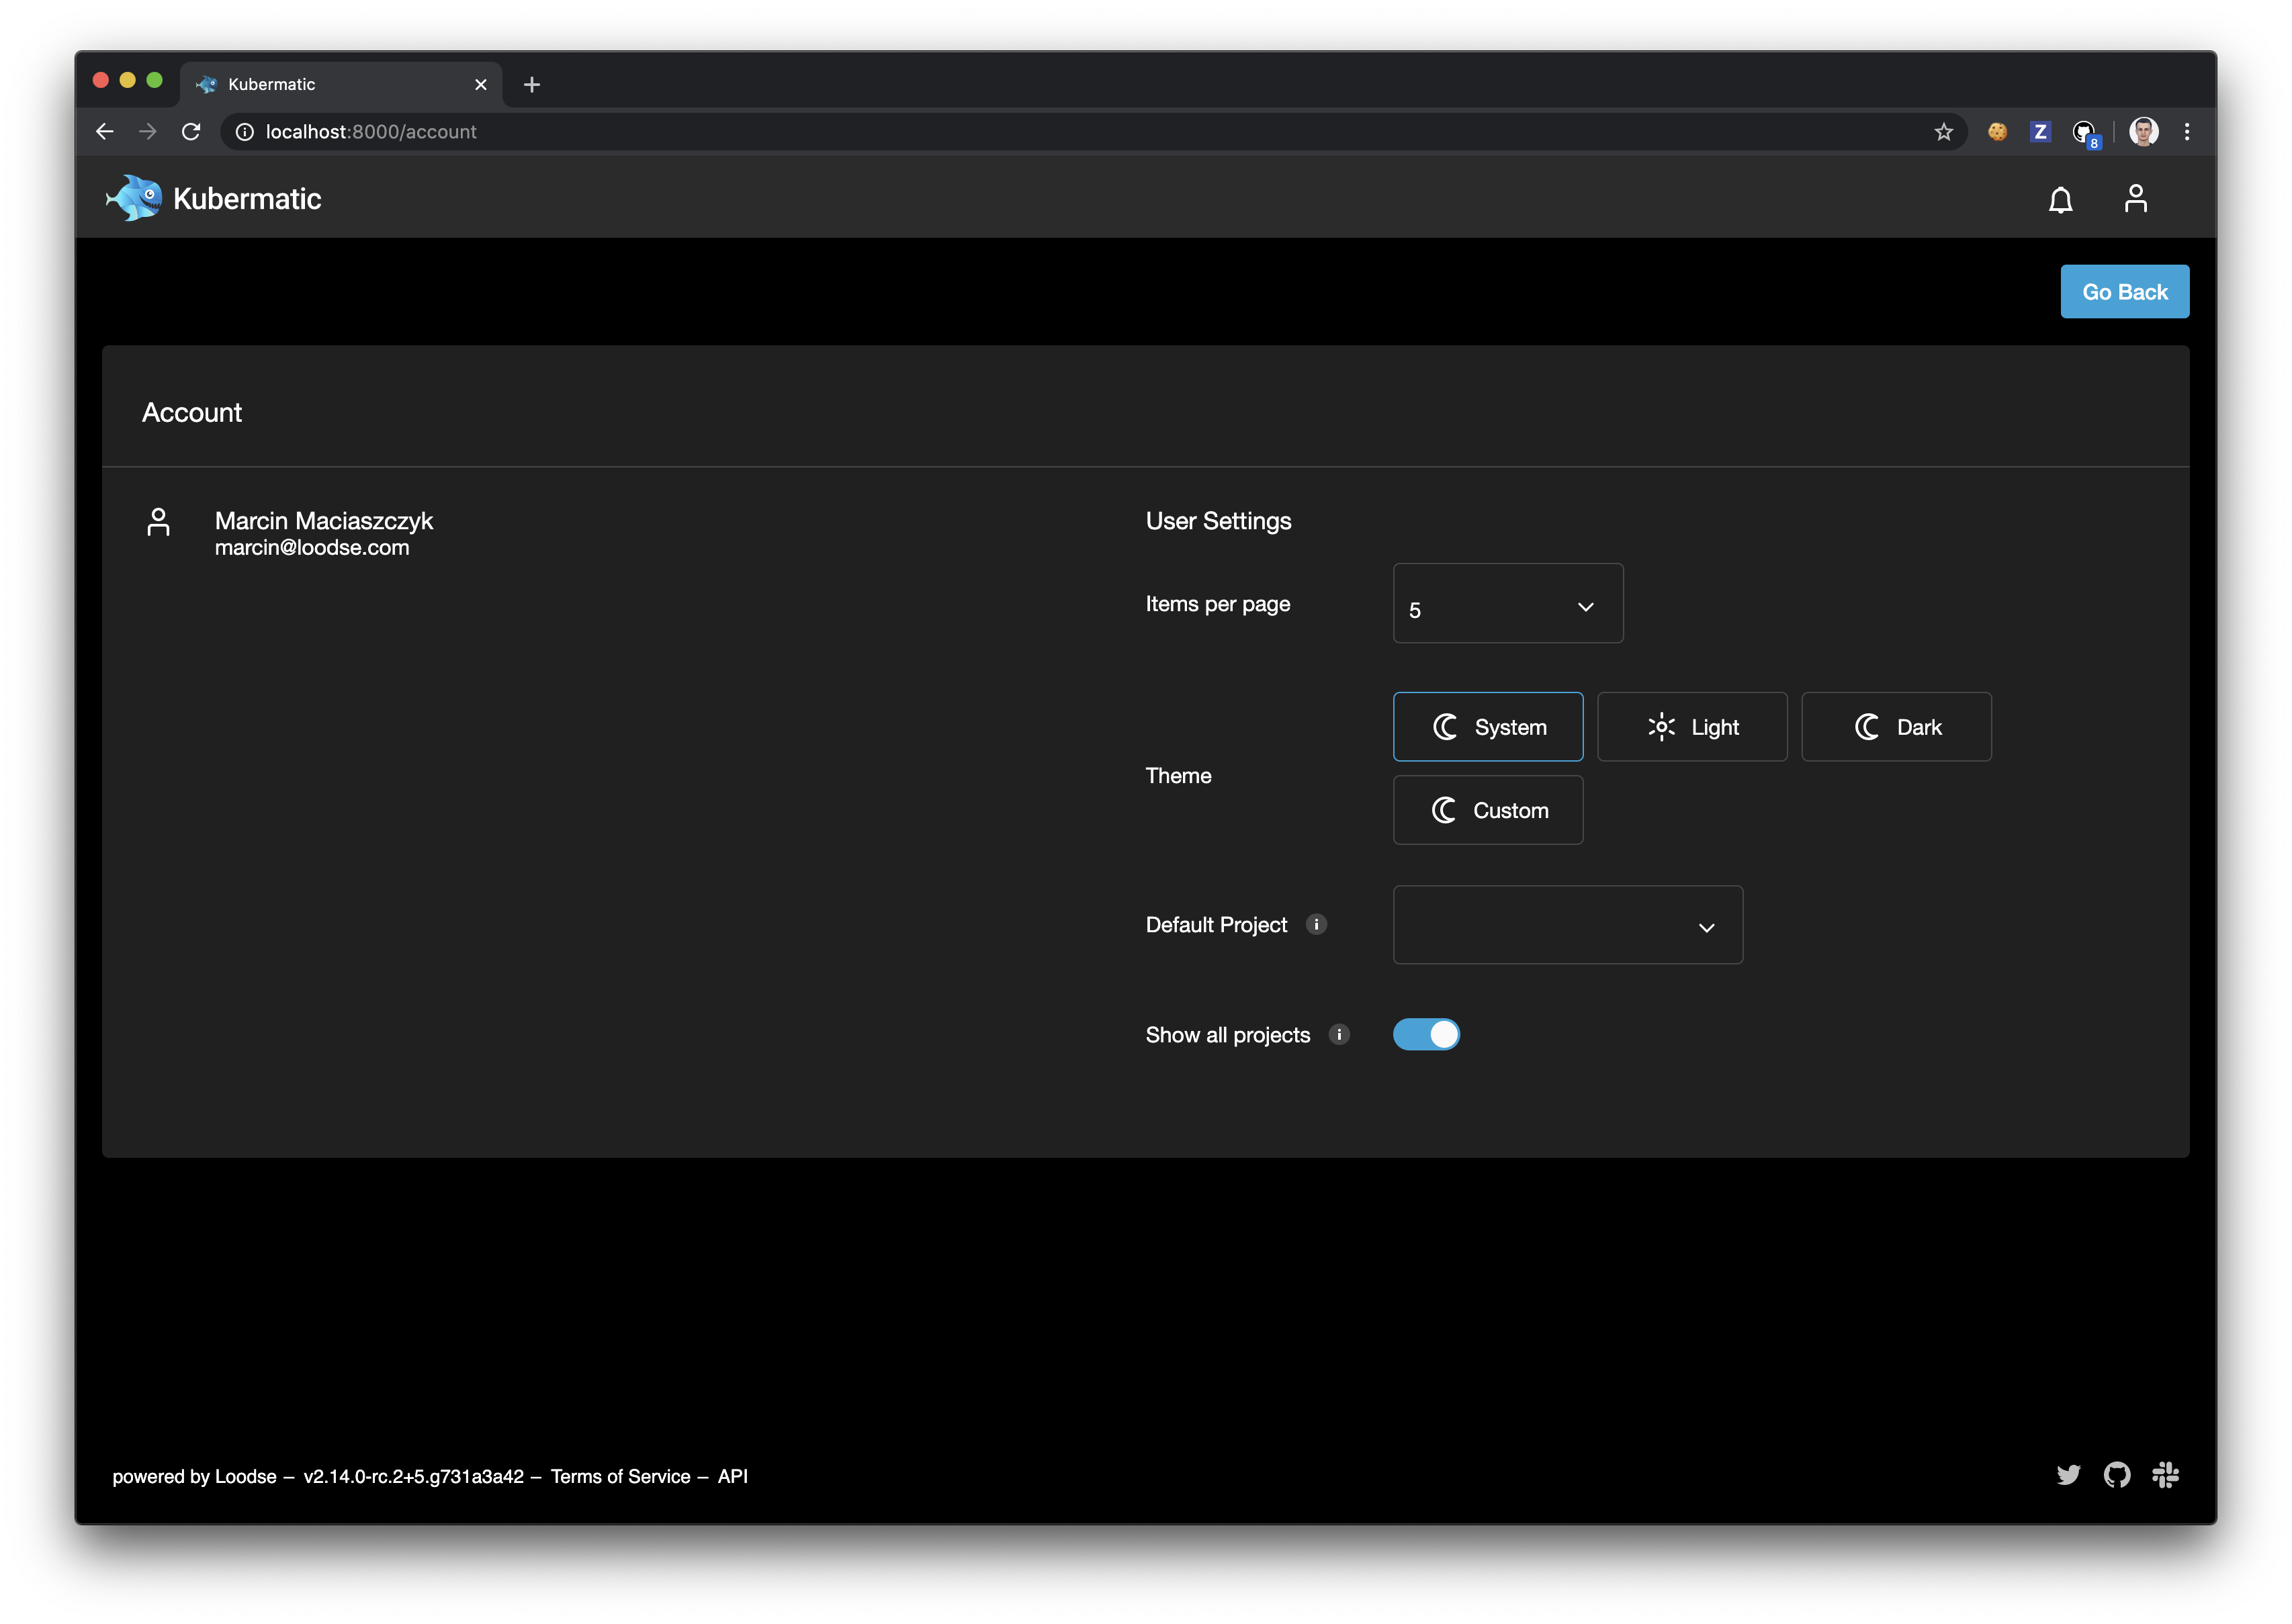This screenshot has width=2292, height=1624.
Task: Open the Slack icon in footer
Action: click(2166, 1475)
